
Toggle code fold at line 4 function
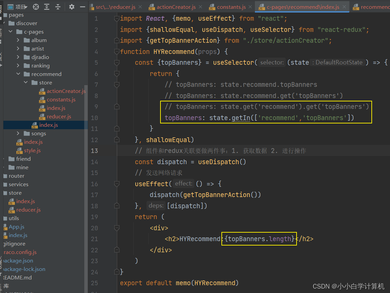(117, 52)
